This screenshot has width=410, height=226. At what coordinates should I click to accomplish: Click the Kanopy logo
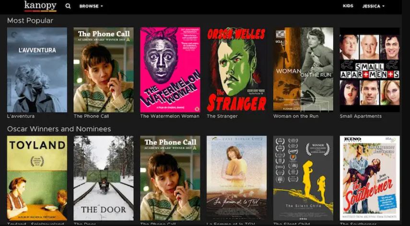coord(40,6)
